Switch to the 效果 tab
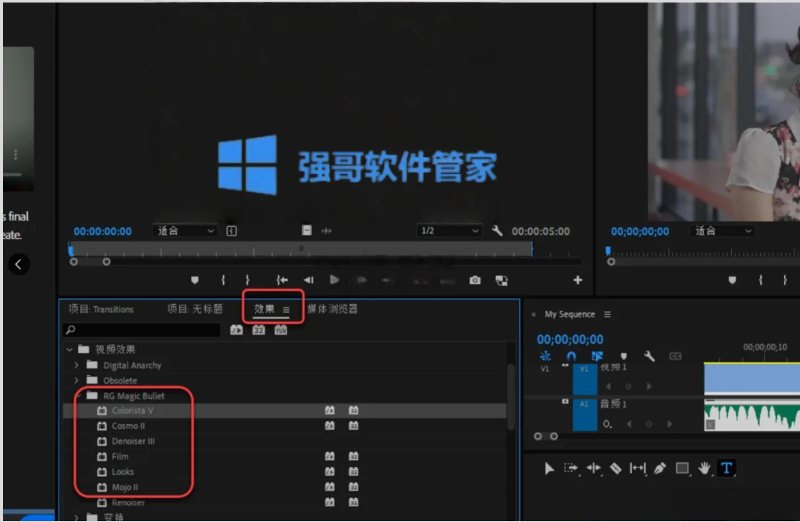This screenshot has width=800, height=522. 264,309
